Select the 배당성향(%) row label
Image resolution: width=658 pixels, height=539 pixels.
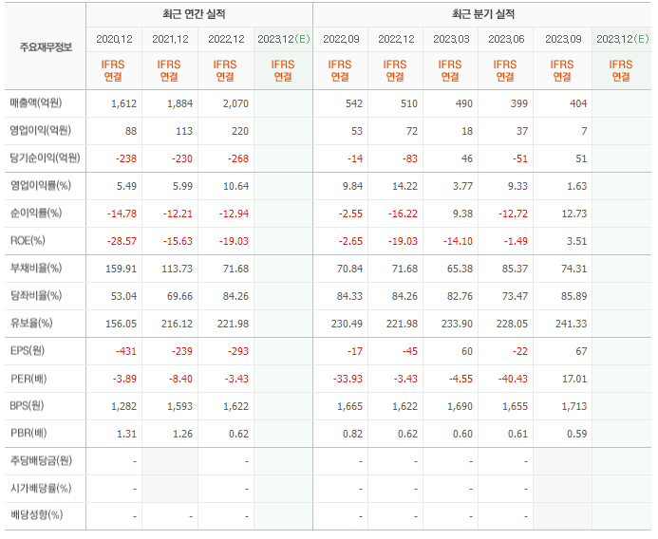(x=36, y=514)
